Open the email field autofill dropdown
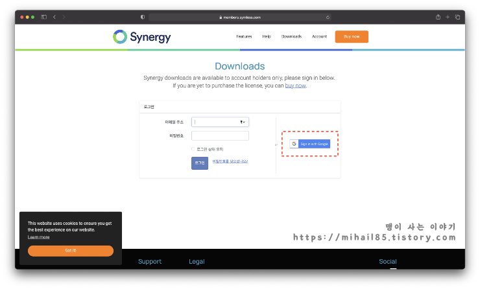480x289 pixels. coord(243,122)
